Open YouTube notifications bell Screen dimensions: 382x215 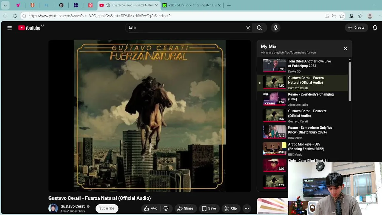[375, 28]
